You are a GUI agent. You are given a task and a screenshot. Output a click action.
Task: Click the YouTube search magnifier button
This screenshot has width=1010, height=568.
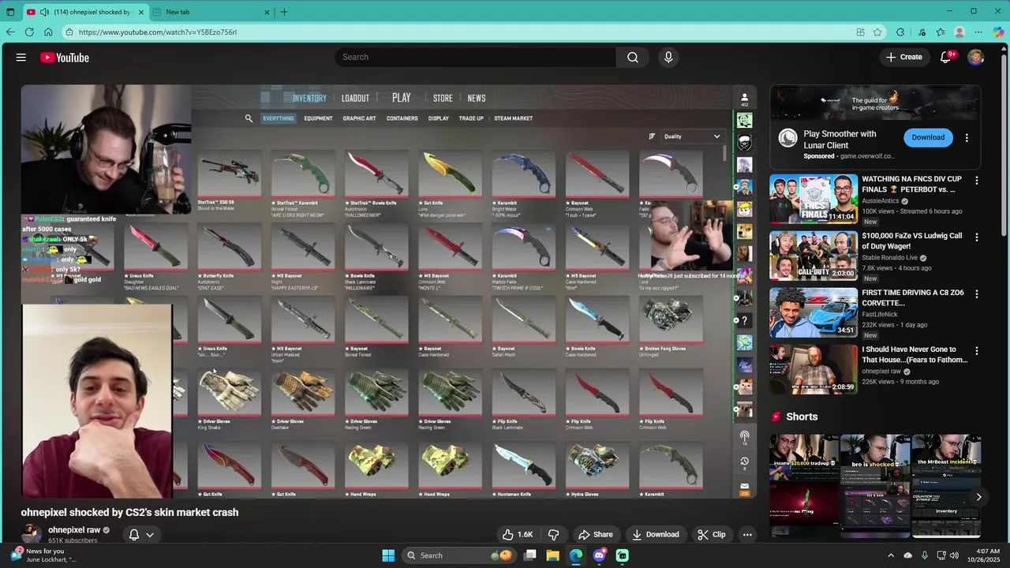(x=633, y=57)
